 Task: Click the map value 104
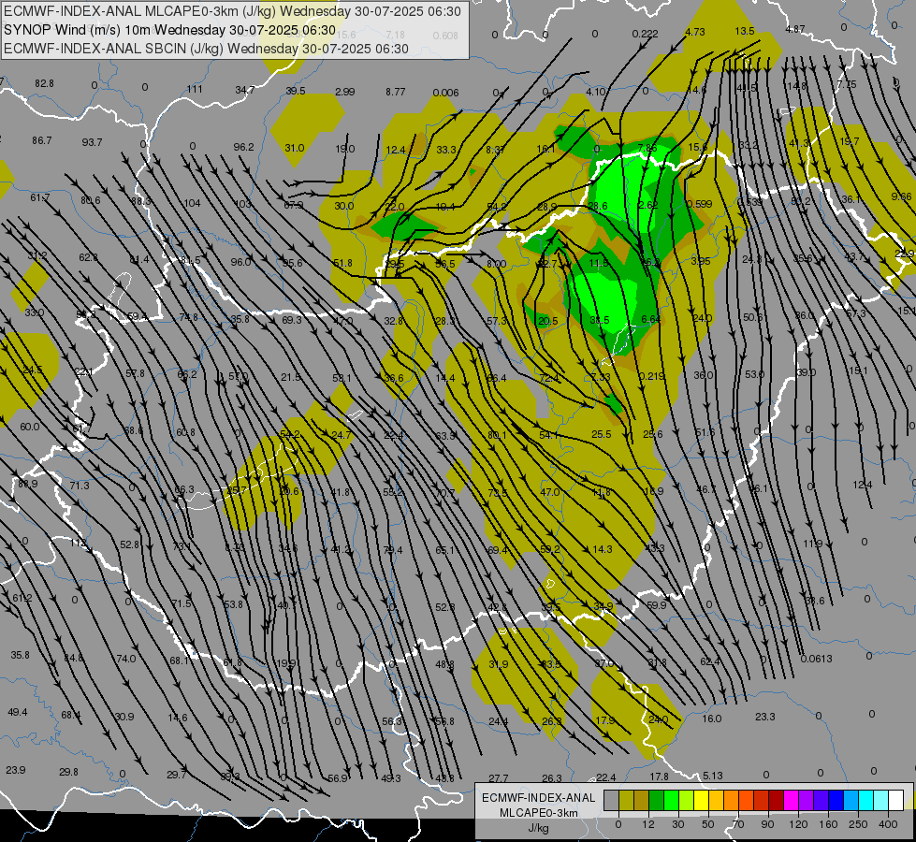[x=192, y=203]
